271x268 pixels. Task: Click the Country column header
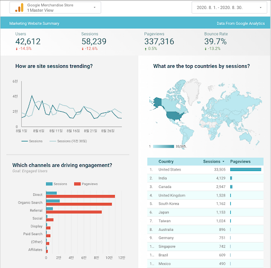click(x=166, y=162)
